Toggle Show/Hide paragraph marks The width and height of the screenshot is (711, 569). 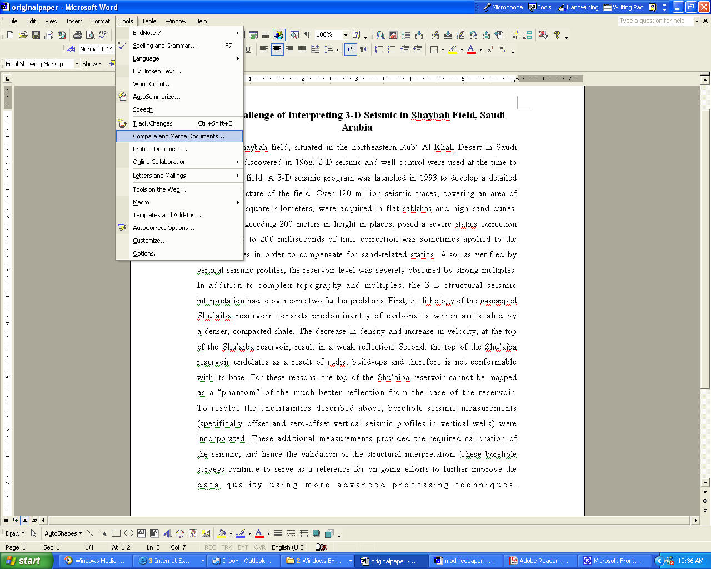click(307, 35)
